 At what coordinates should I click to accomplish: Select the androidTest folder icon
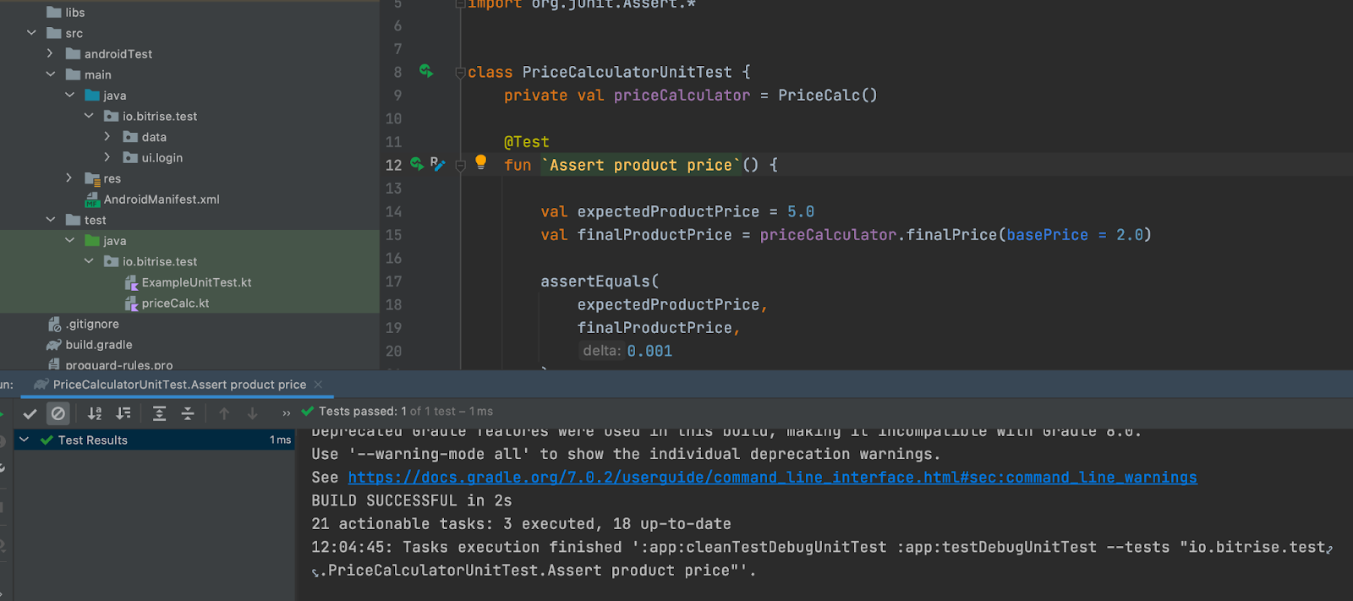[x=74, y=53]
